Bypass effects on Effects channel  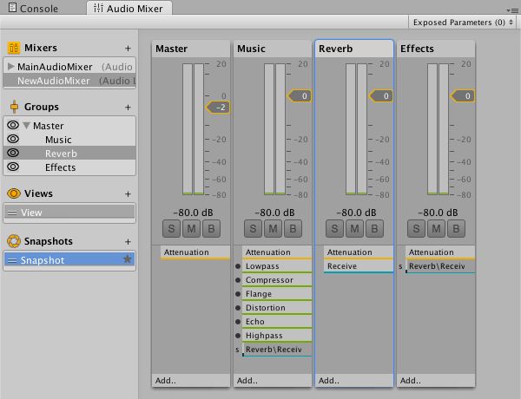456,229
